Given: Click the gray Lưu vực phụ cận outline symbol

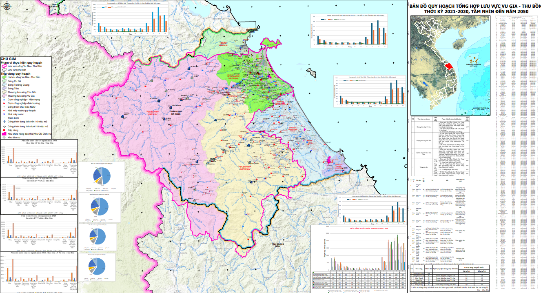Looking at the screenshot, I should click(4, 70).
